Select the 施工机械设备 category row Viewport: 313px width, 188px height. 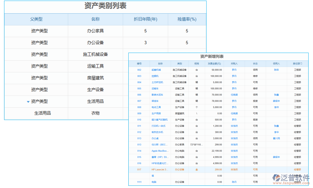click(95, 55)
